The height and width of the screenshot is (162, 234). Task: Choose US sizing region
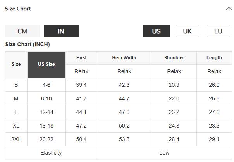pyautogui.click(x=157, y=31)
